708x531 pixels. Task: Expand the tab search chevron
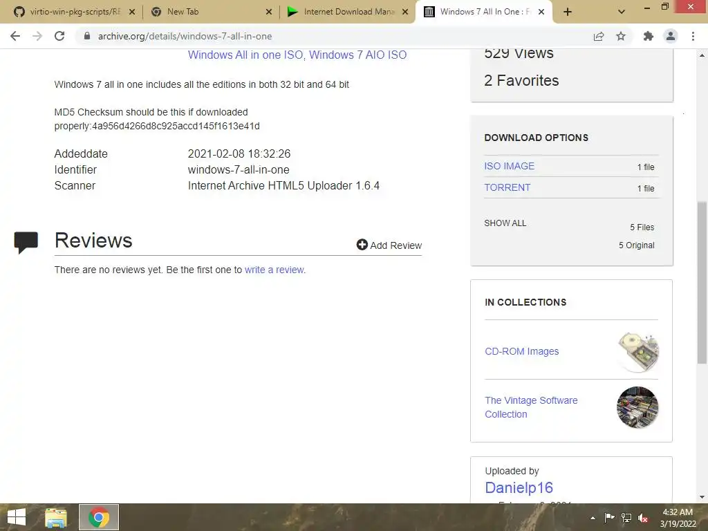click(622, 12)
